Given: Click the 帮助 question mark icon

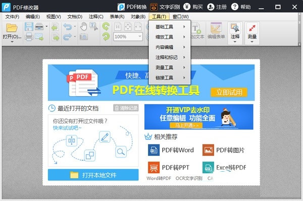Looking at the screenshot, I should click(x=235, y=7).
